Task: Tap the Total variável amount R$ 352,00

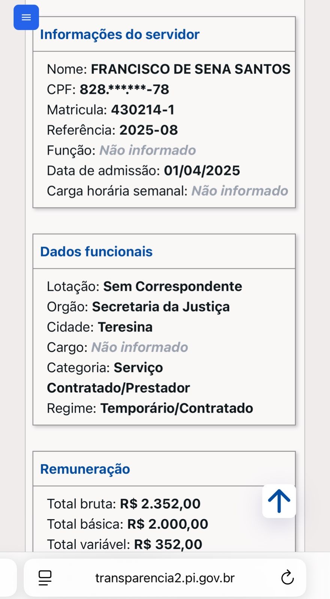Action: click(168, 544)
